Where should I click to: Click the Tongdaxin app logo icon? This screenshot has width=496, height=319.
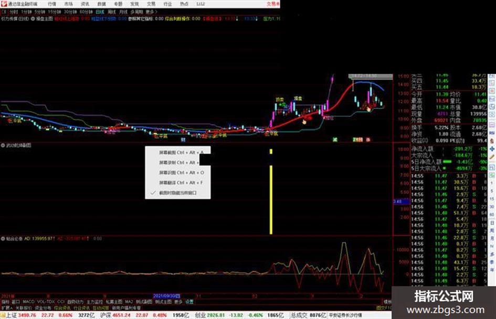[x=4, y=4]
